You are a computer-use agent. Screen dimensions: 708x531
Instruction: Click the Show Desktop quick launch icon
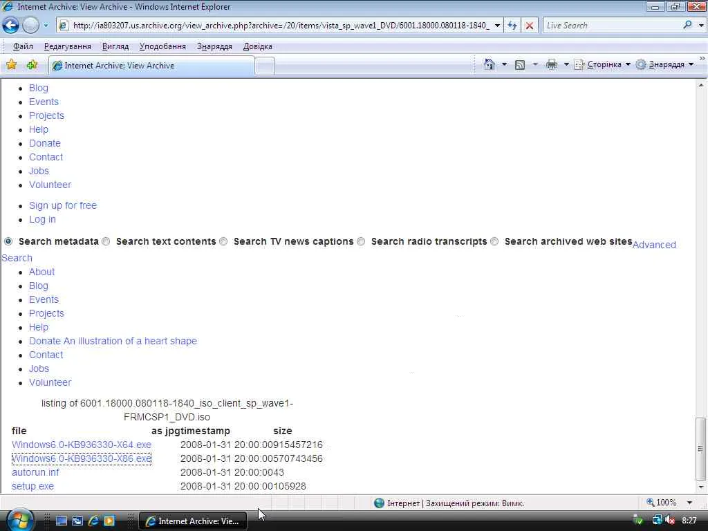tap(62, 521)
